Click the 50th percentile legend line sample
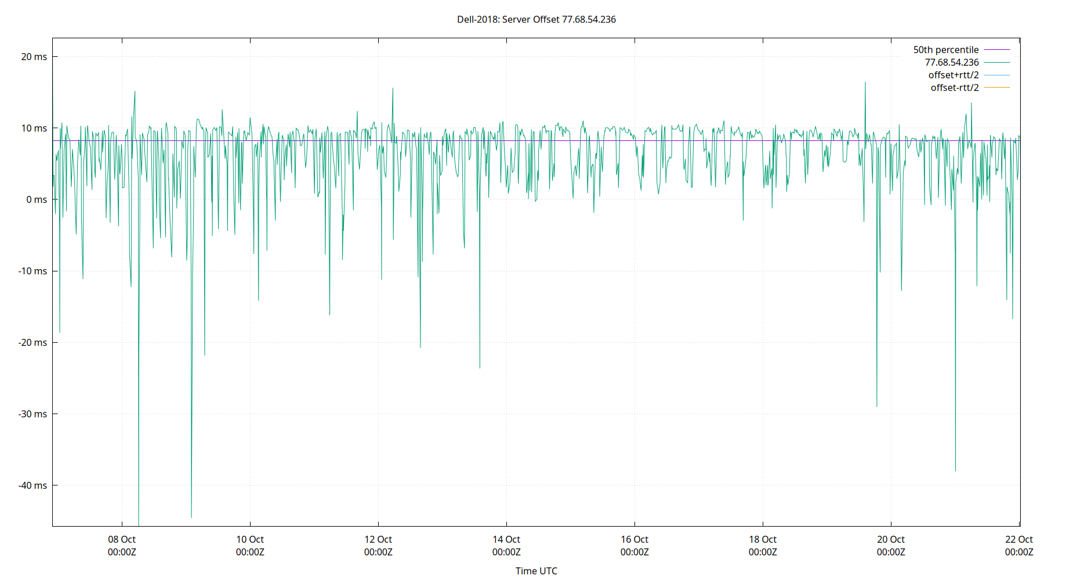 (x=997, y=50)
